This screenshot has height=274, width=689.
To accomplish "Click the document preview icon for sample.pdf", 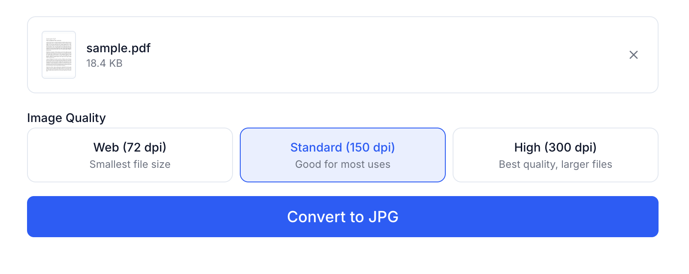I will pos(59,54).
